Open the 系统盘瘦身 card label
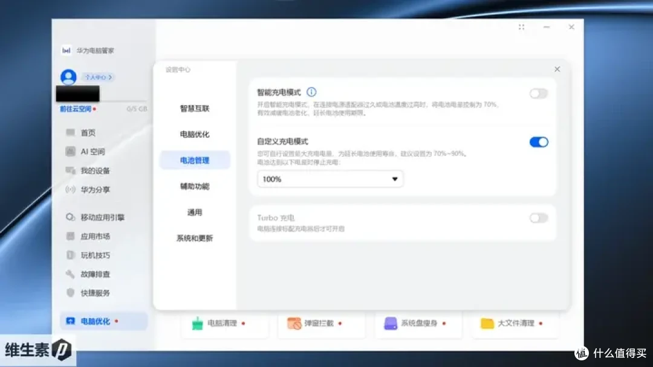This screenshot has width=653, height=367. pos(419,323)
